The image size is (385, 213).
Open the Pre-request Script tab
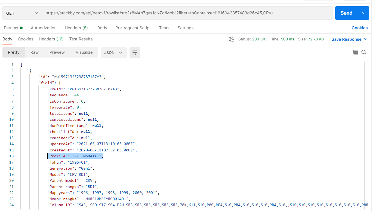click(x=133, y=28)
